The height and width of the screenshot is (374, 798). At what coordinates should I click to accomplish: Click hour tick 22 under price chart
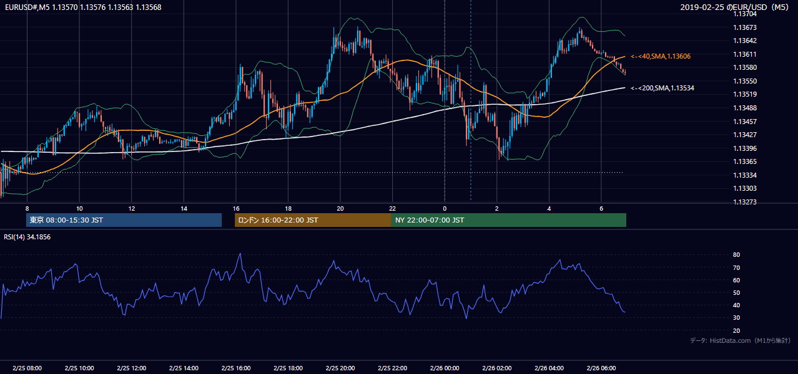393,208
